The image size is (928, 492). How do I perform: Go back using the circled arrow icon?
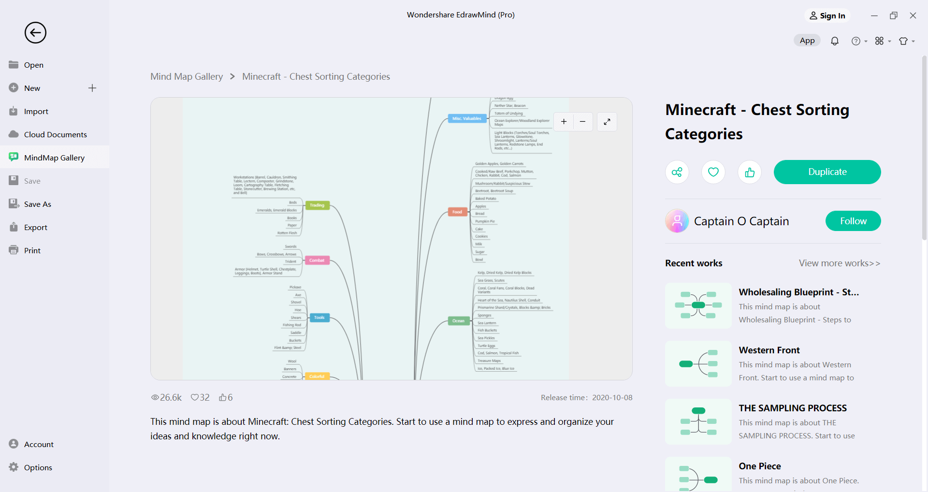click(35, 33)
